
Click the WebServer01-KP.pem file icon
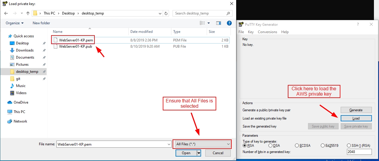click(x=55, y=40)
